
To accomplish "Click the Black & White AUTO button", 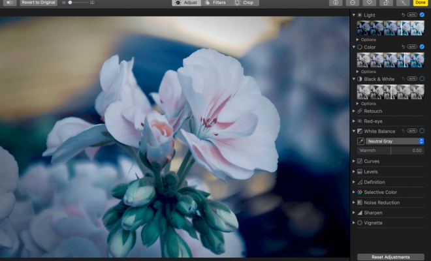I will pyautogui.click(x=412, y=79).
